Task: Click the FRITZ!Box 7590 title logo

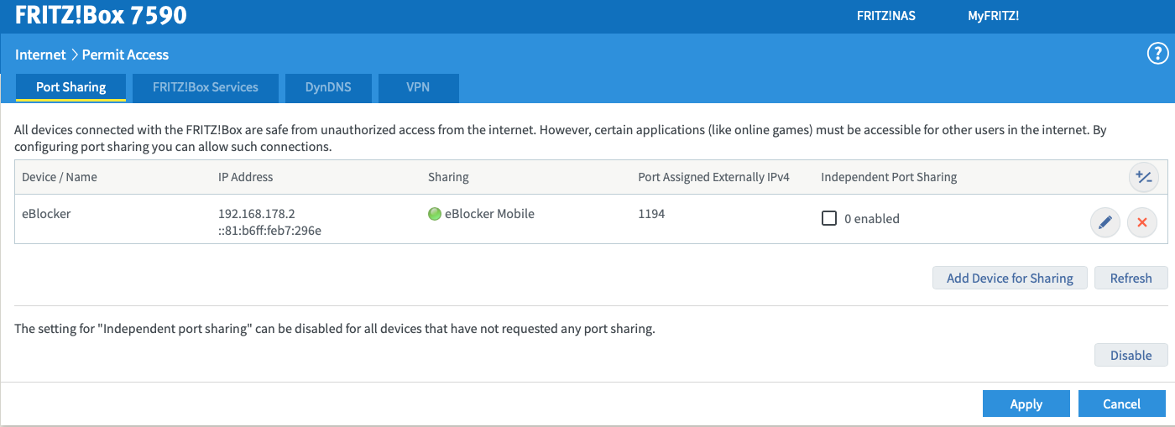Action: [x=101, y=15]
